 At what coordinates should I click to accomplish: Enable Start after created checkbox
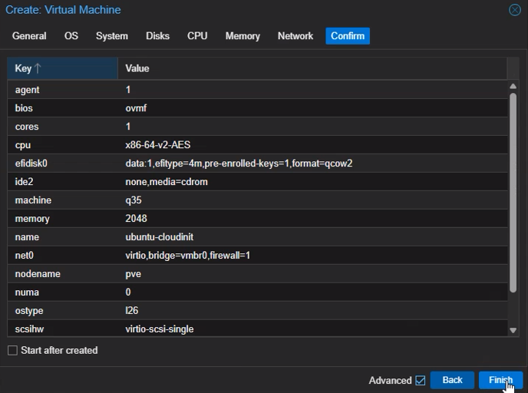[12, 351]
